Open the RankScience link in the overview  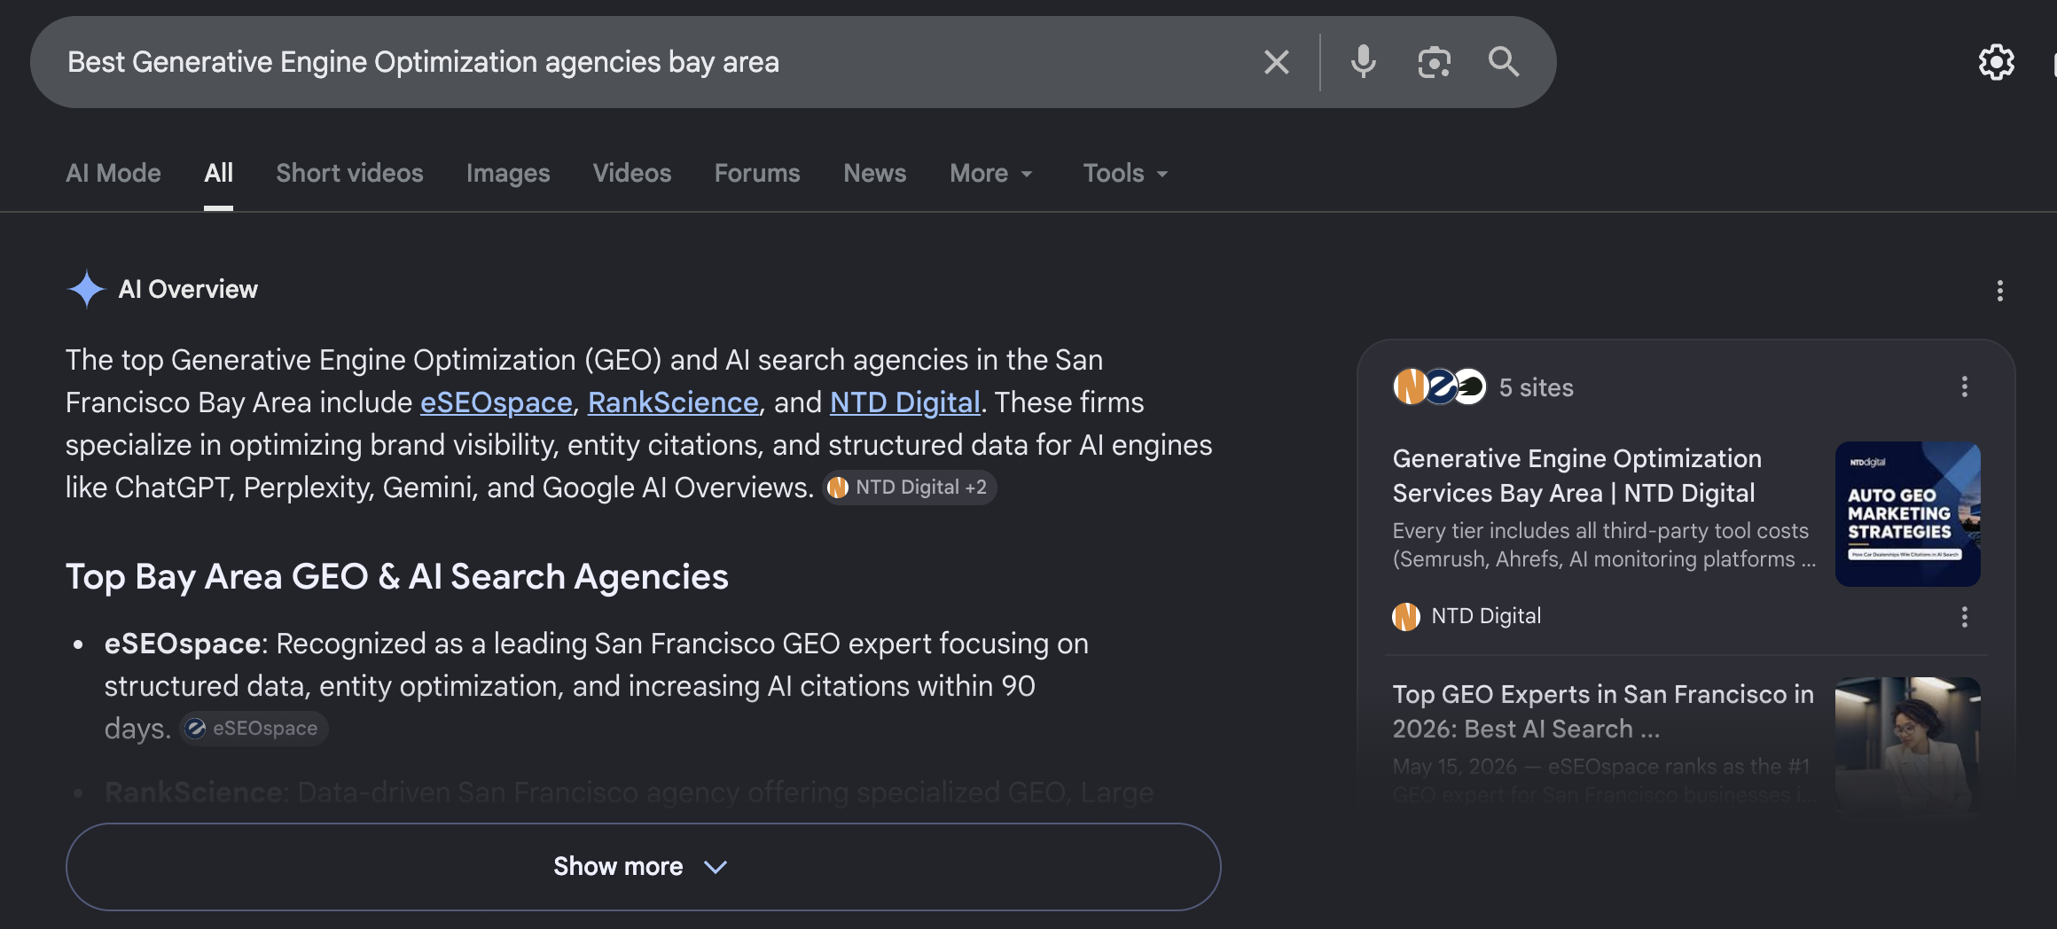click(673, 402)
